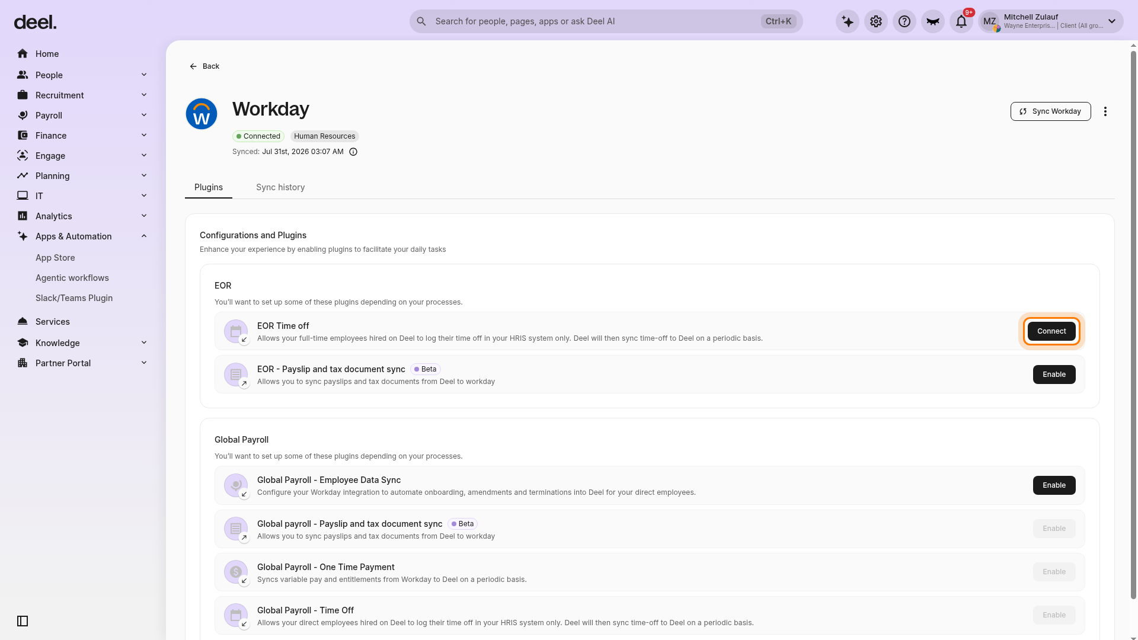Switch to the Plugins tab

(209, 187)
